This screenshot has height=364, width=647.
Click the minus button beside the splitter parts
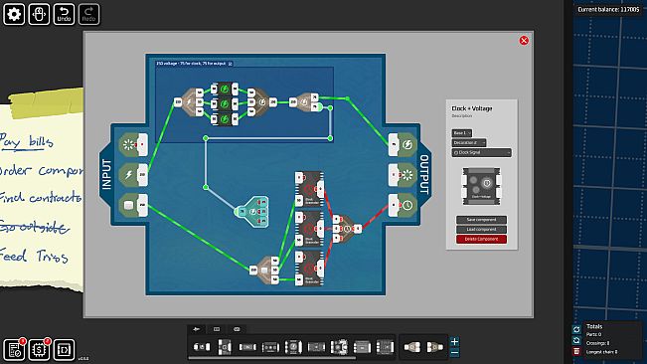454,353
